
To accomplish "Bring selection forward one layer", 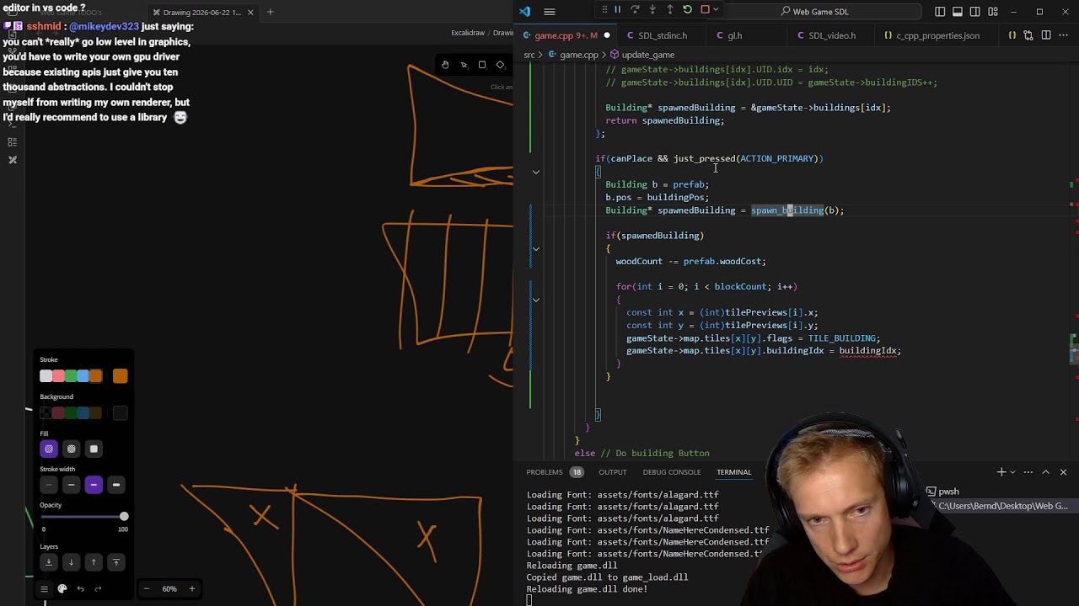I will [94, 561].
